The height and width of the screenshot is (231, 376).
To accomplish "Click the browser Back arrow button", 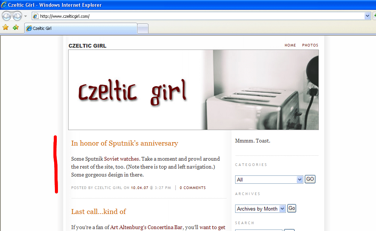I will pyautogui.click(x=7, y=16).
